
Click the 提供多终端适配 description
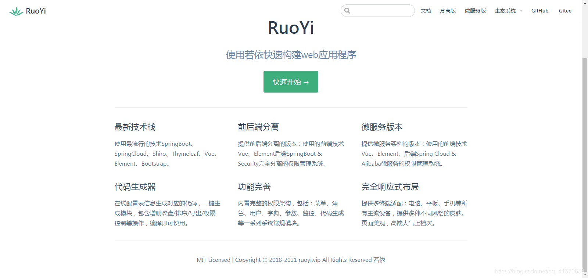414,213
